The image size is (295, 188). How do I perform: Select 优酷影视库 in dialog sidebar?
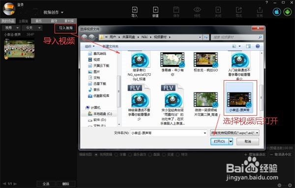99,95
